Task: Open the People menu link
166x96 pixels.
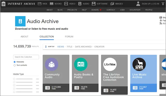Action: (149, 10)
